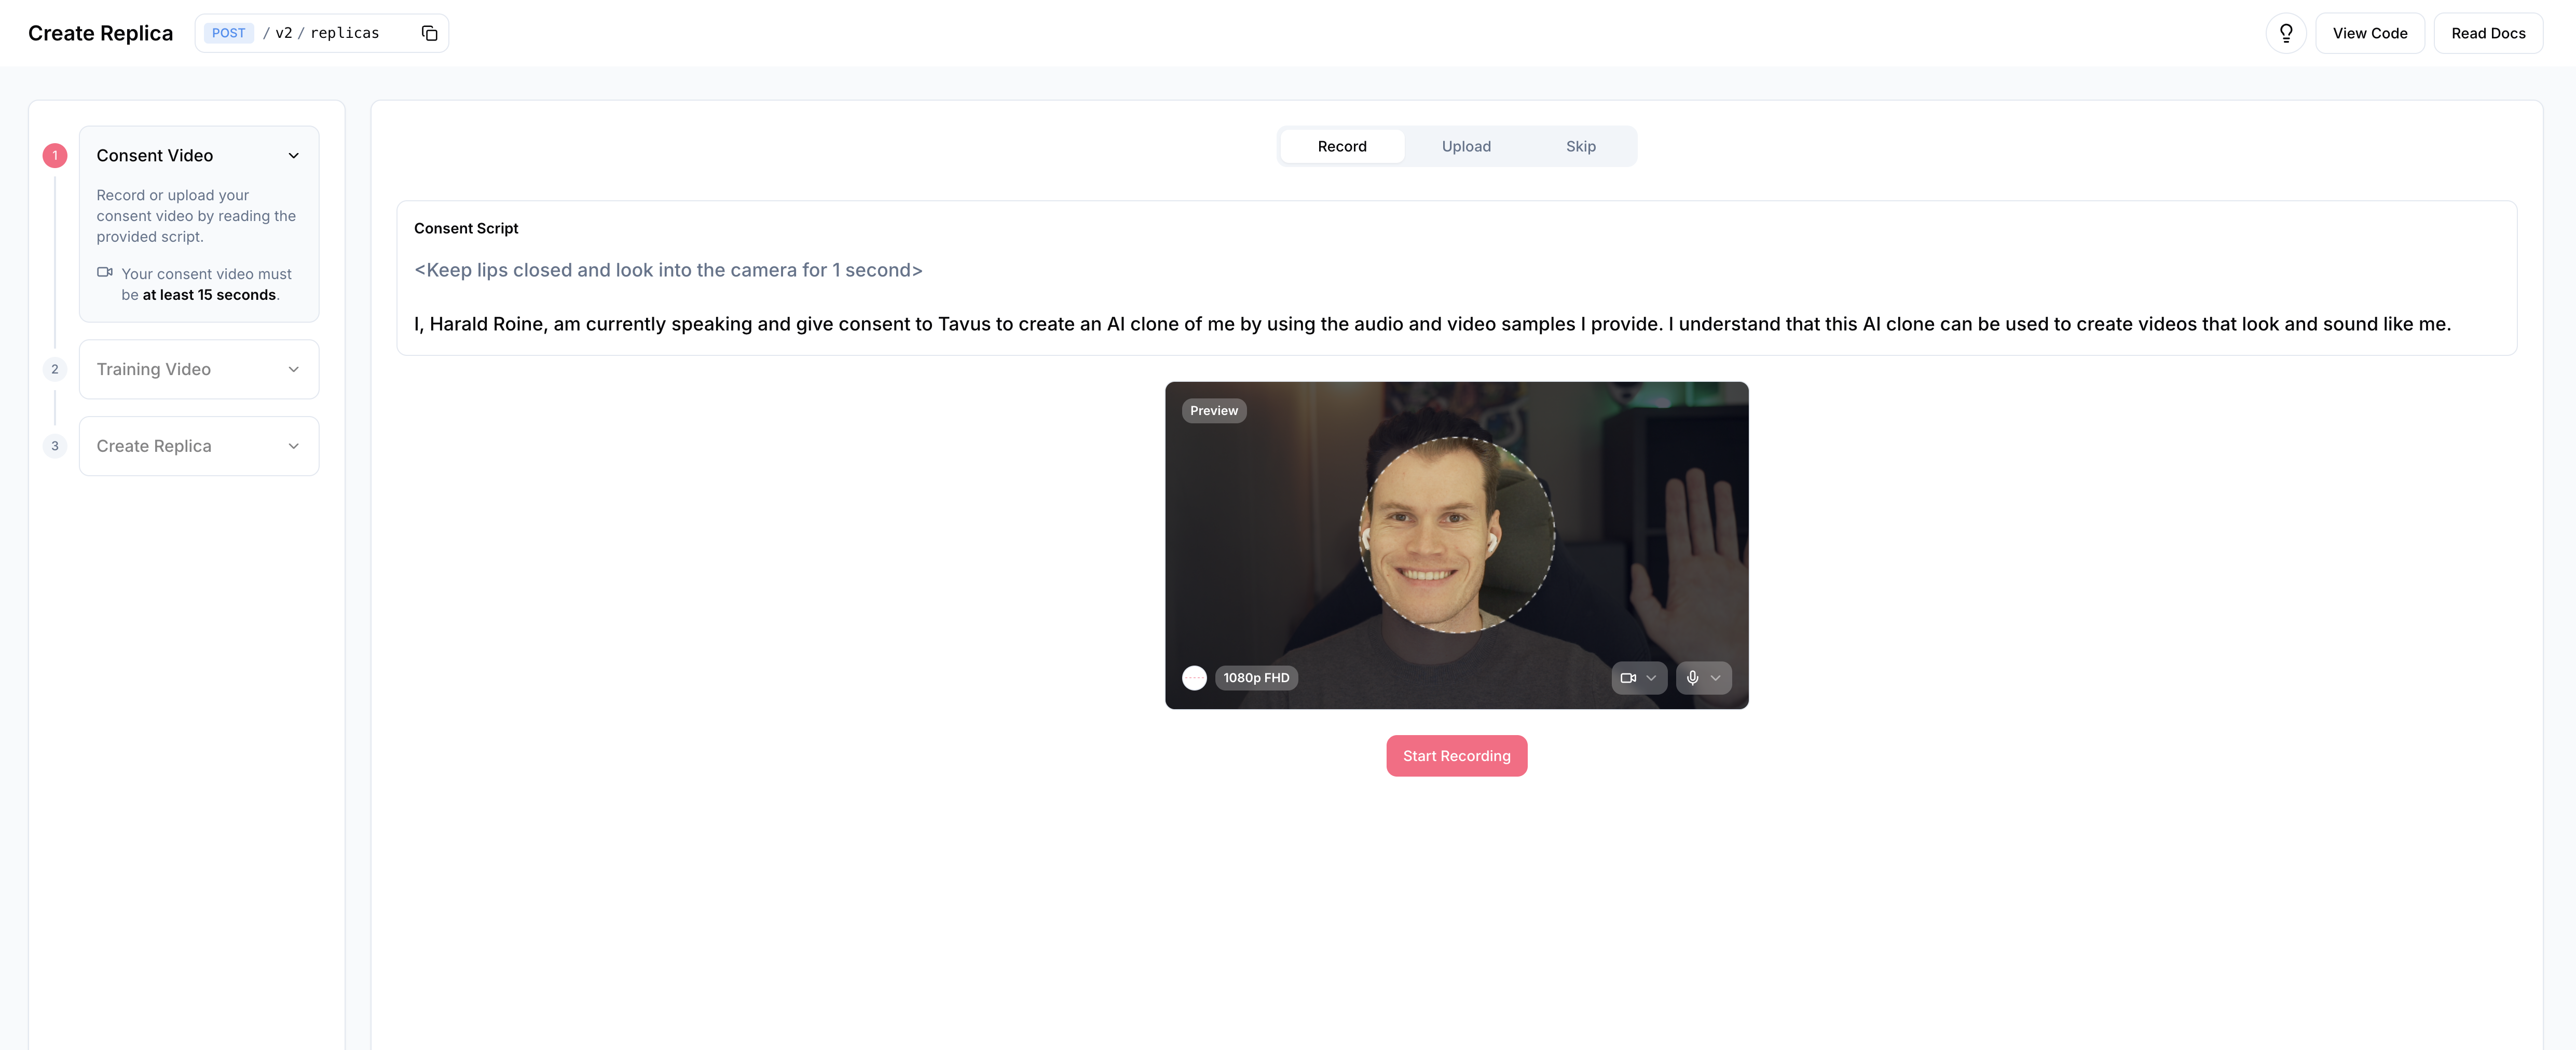The height and width of the screenshot is (1050, 2576).
Task: Click the 1080p FHD resolution badge
Action: pos(1256,678)
